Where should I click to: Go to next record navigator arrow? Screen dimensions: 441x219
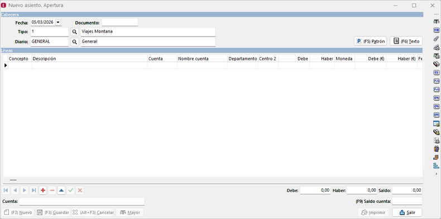(x=25, y=191)
